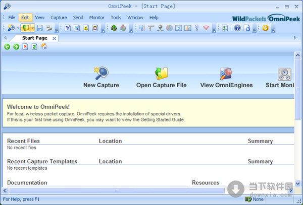Open the Send menu

tap(78, 18)
